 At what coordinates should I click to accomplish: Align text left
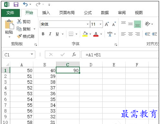(x=123, y=34)
